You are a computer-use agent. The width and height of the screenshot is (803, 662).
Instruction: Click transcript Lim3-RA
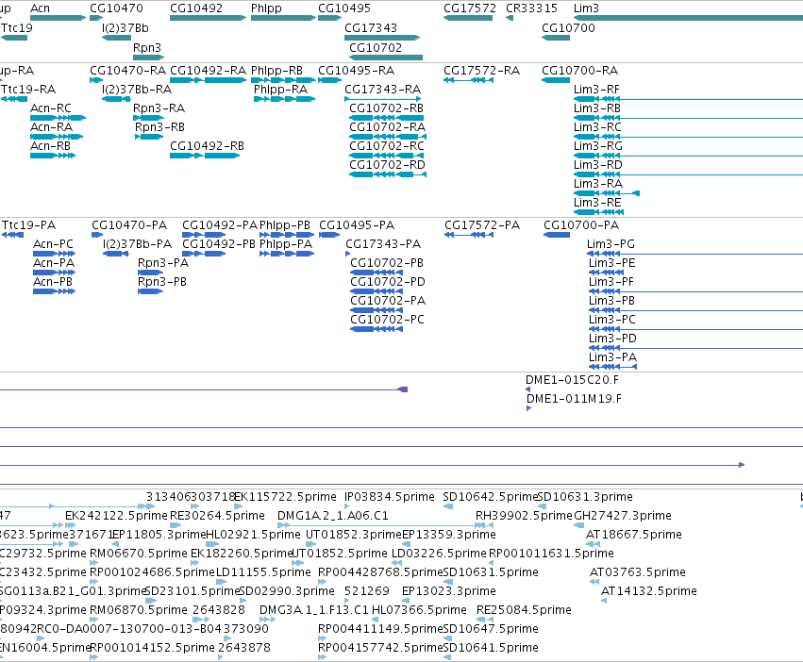pyautogui.click(x=598, y=184)
